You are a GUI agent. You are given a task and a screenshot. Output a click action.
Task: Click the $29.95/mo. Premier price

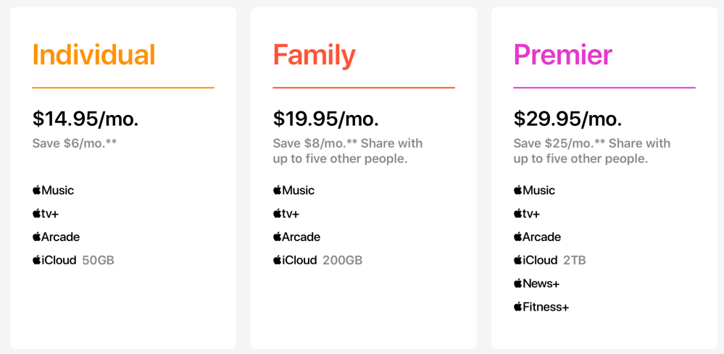pos(567,119)
